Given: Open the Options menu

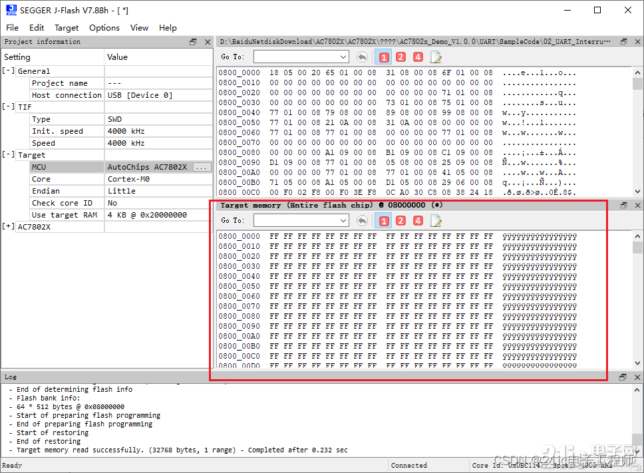Looking at the screenshot, I should (104, 27).
